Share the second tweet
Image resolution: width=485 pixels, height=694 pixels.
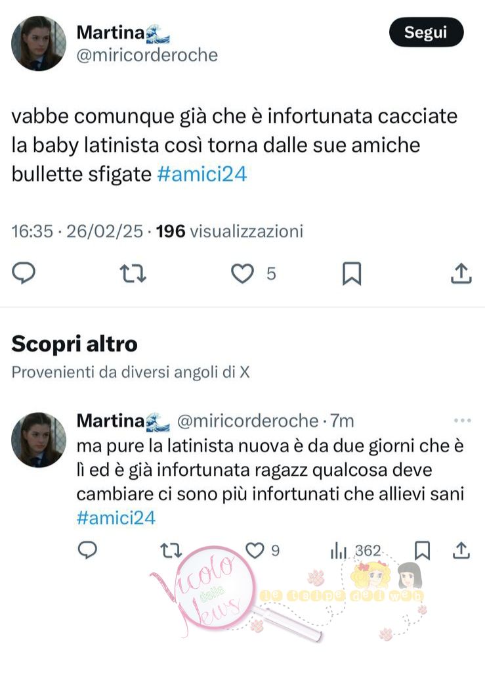tap(461, 551)
